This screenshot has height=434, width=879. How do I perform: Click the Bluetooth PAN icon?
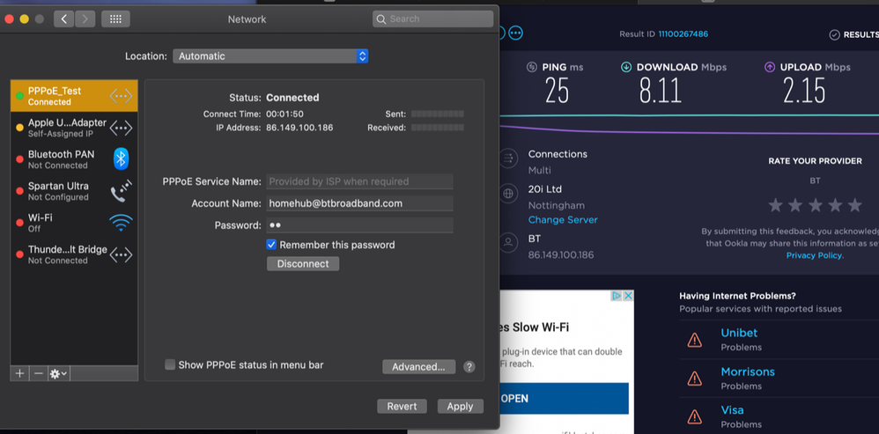coord(121,159)
